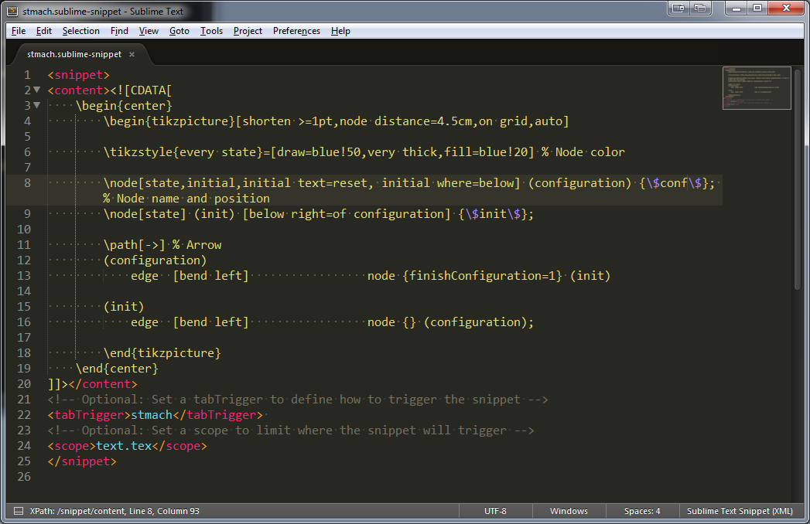Open the Sublime Text Snippet (XML) syntax selector
This screenshot has width=810, height=524.
(740, 511)
